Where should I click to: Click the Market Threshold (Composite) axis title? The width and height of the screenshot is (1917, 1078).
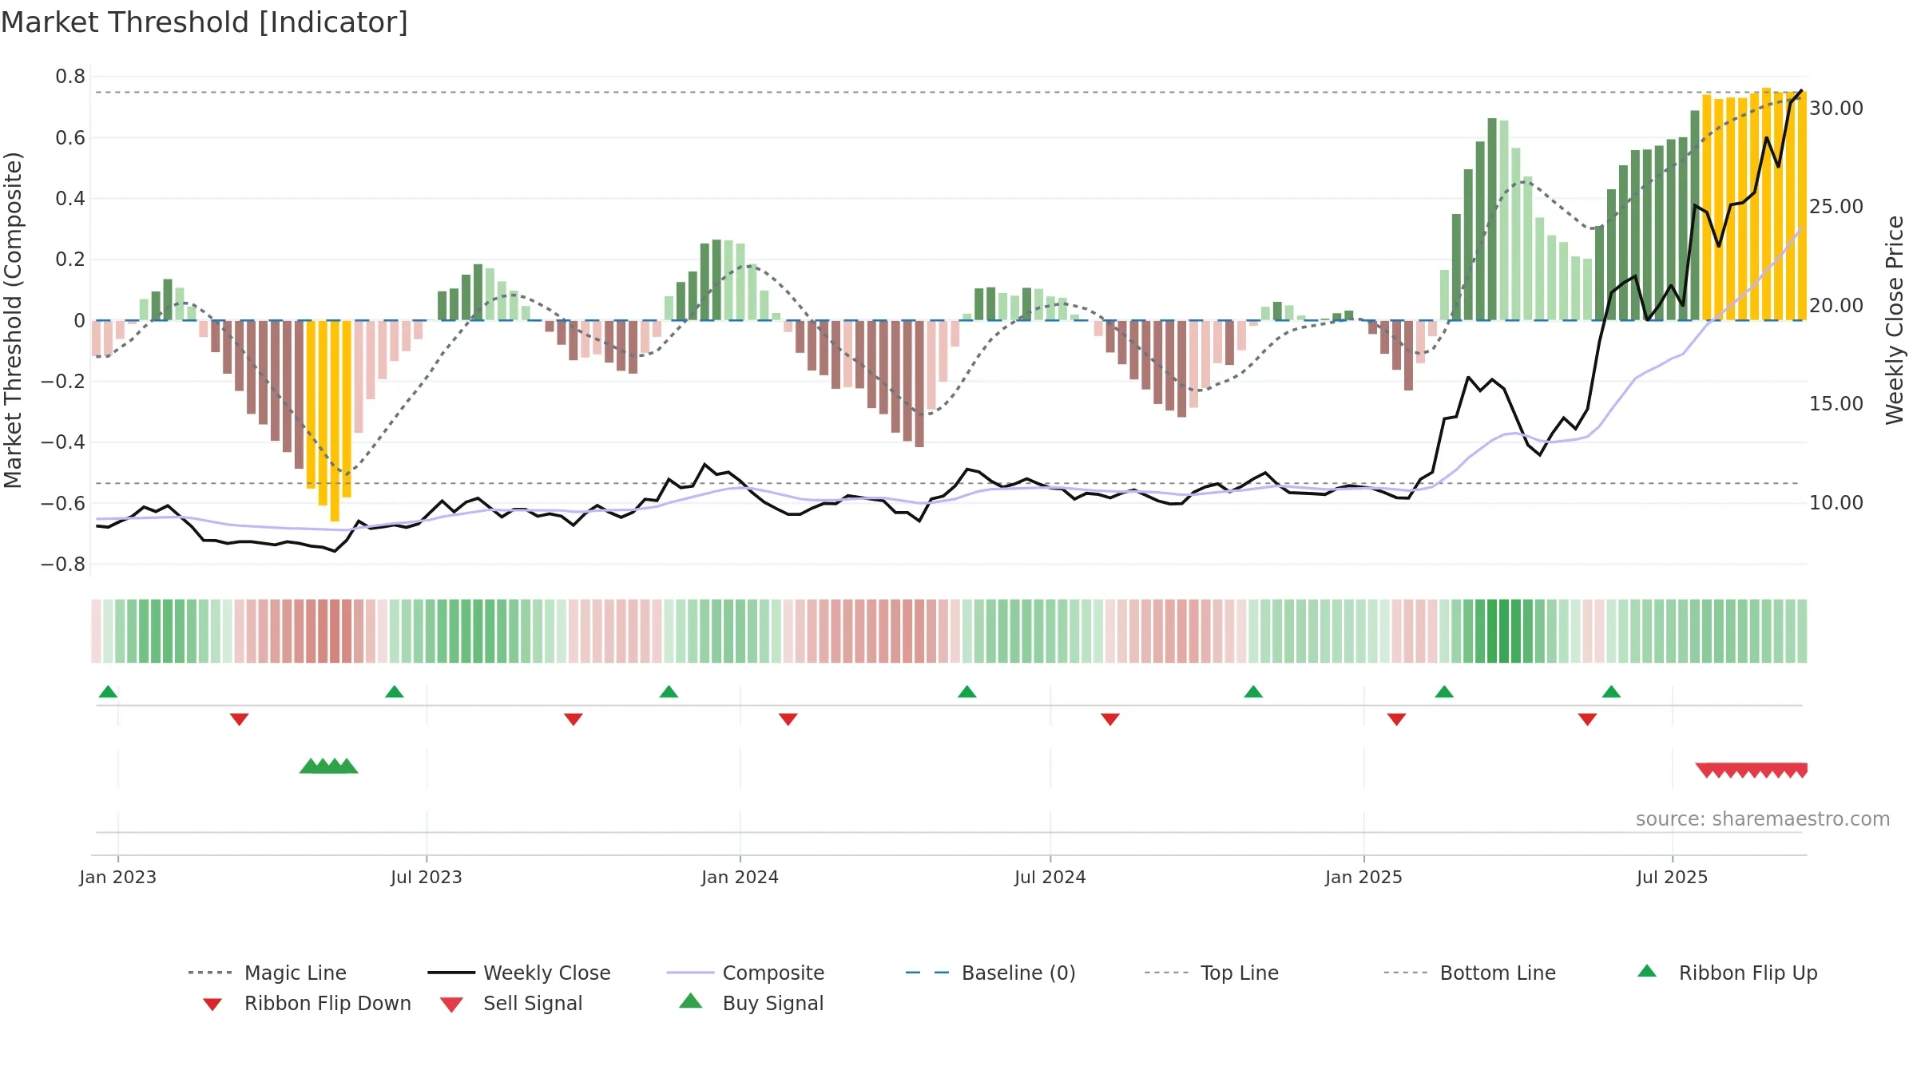coord(13,319)
